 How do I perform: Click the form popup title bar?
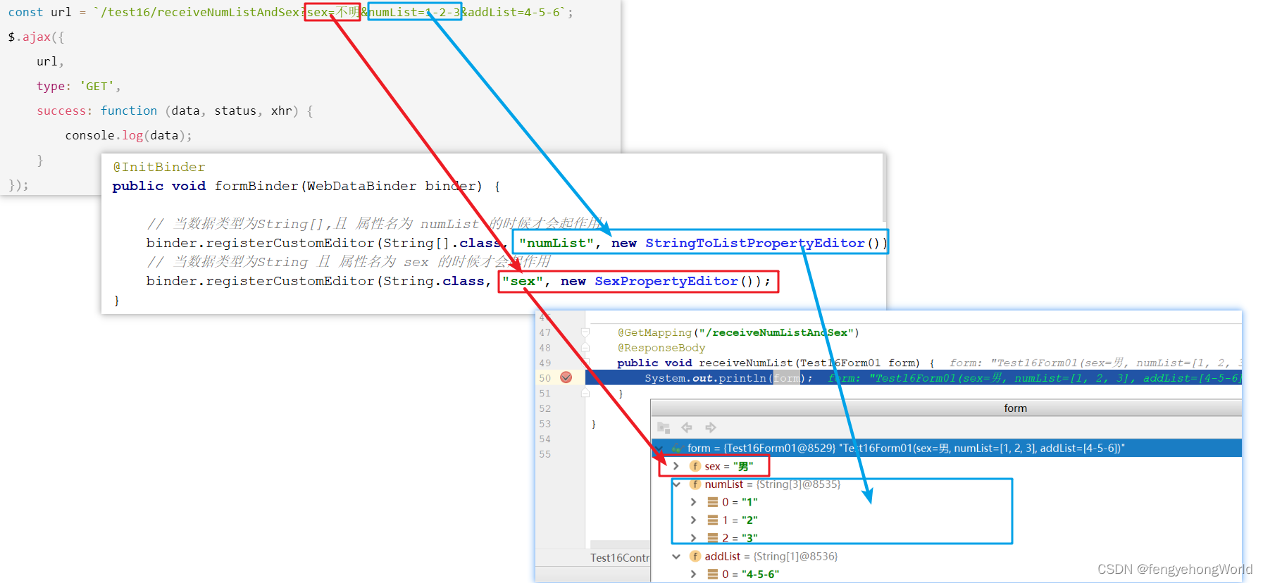(x=946, y=408)
